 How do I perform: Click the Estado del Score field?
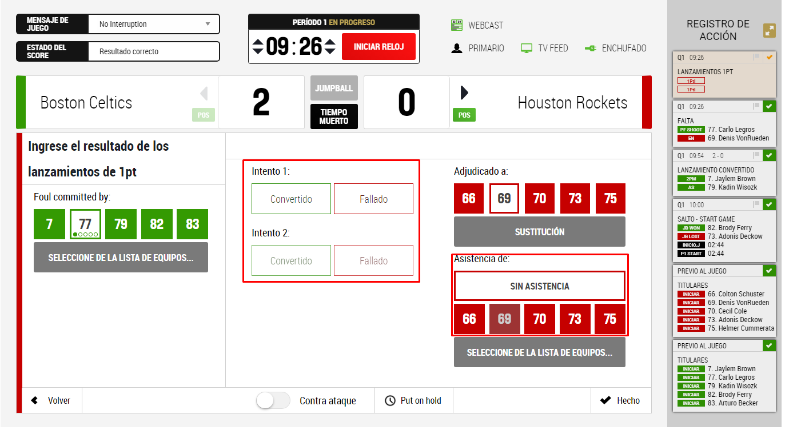[154, 51]
